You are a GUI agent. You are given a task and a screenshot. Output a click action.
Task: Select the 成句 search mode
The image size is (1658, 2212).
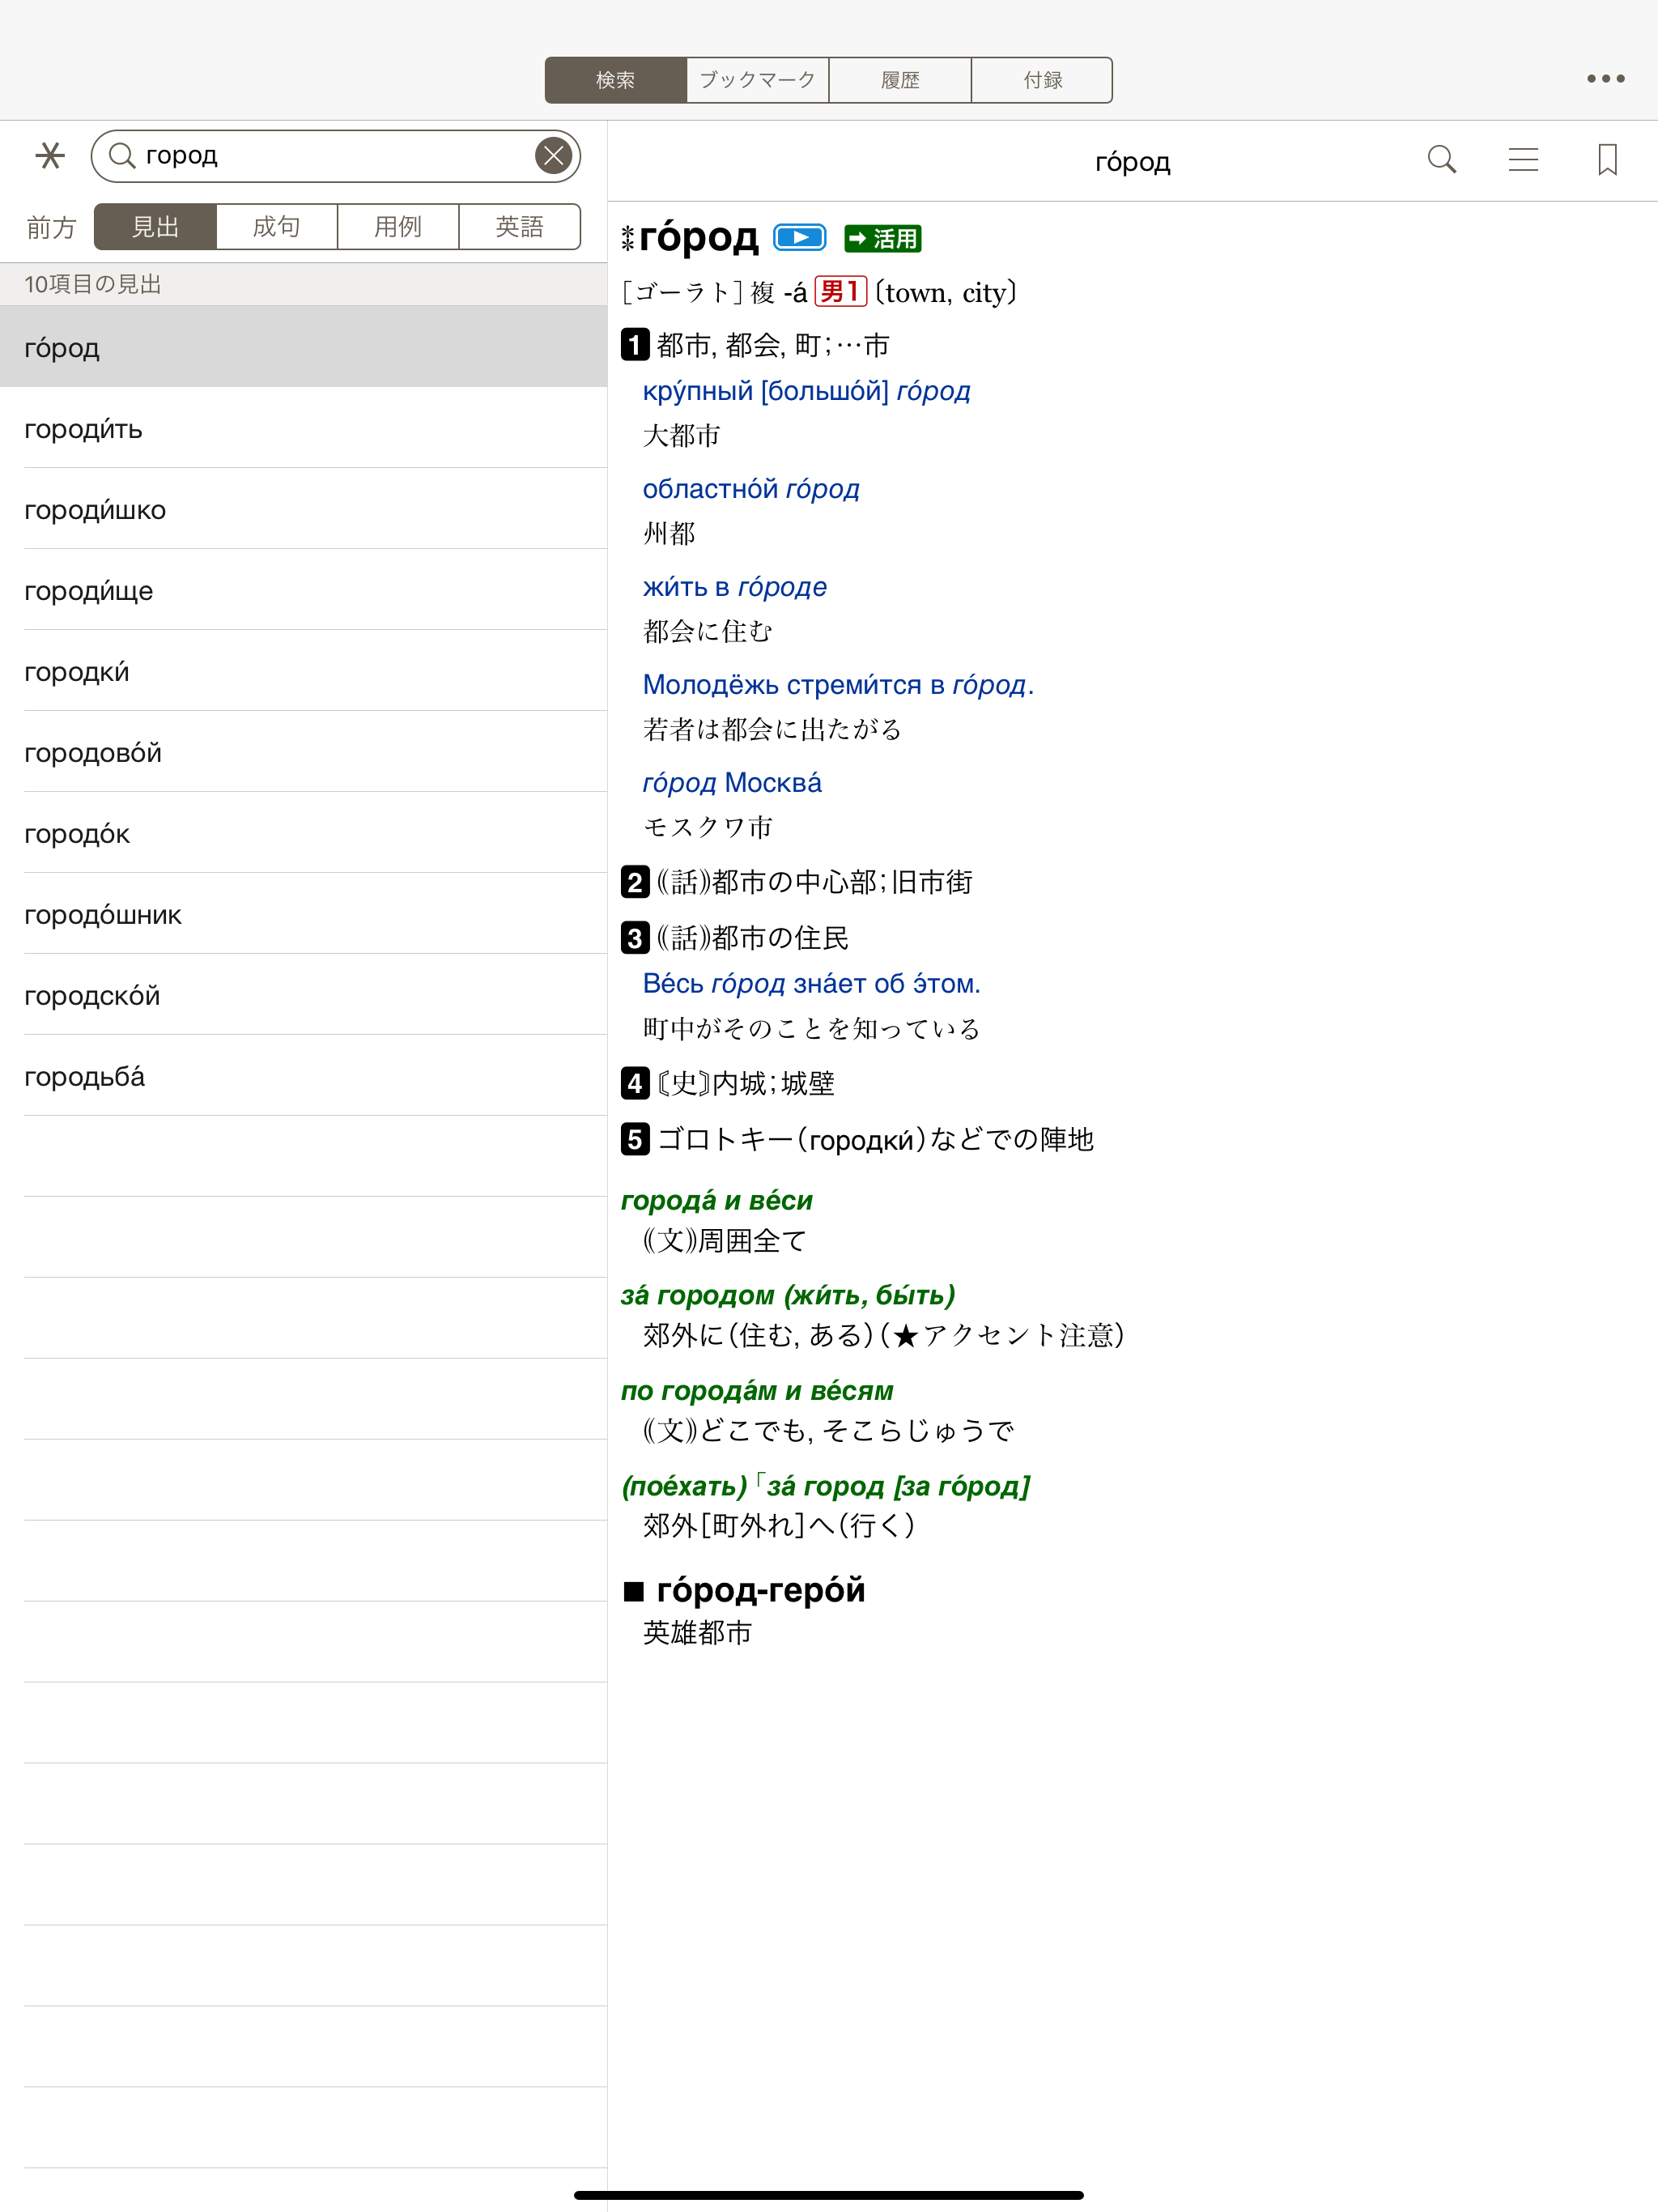point(277,227)
